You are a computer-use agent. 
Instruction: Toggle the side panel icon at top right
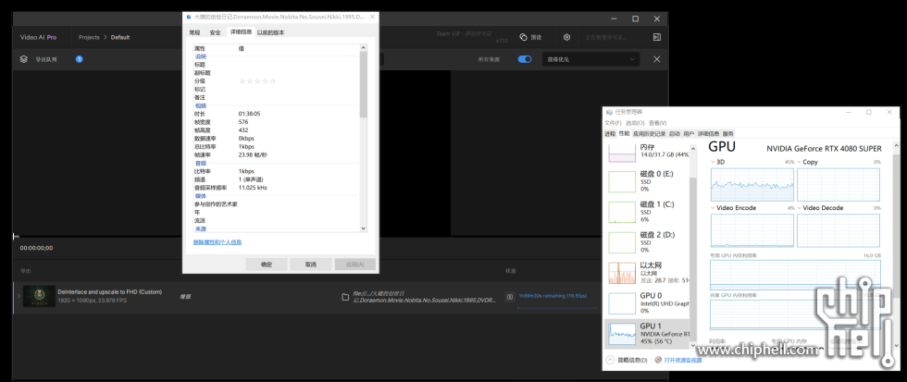[x=656, y=37]
